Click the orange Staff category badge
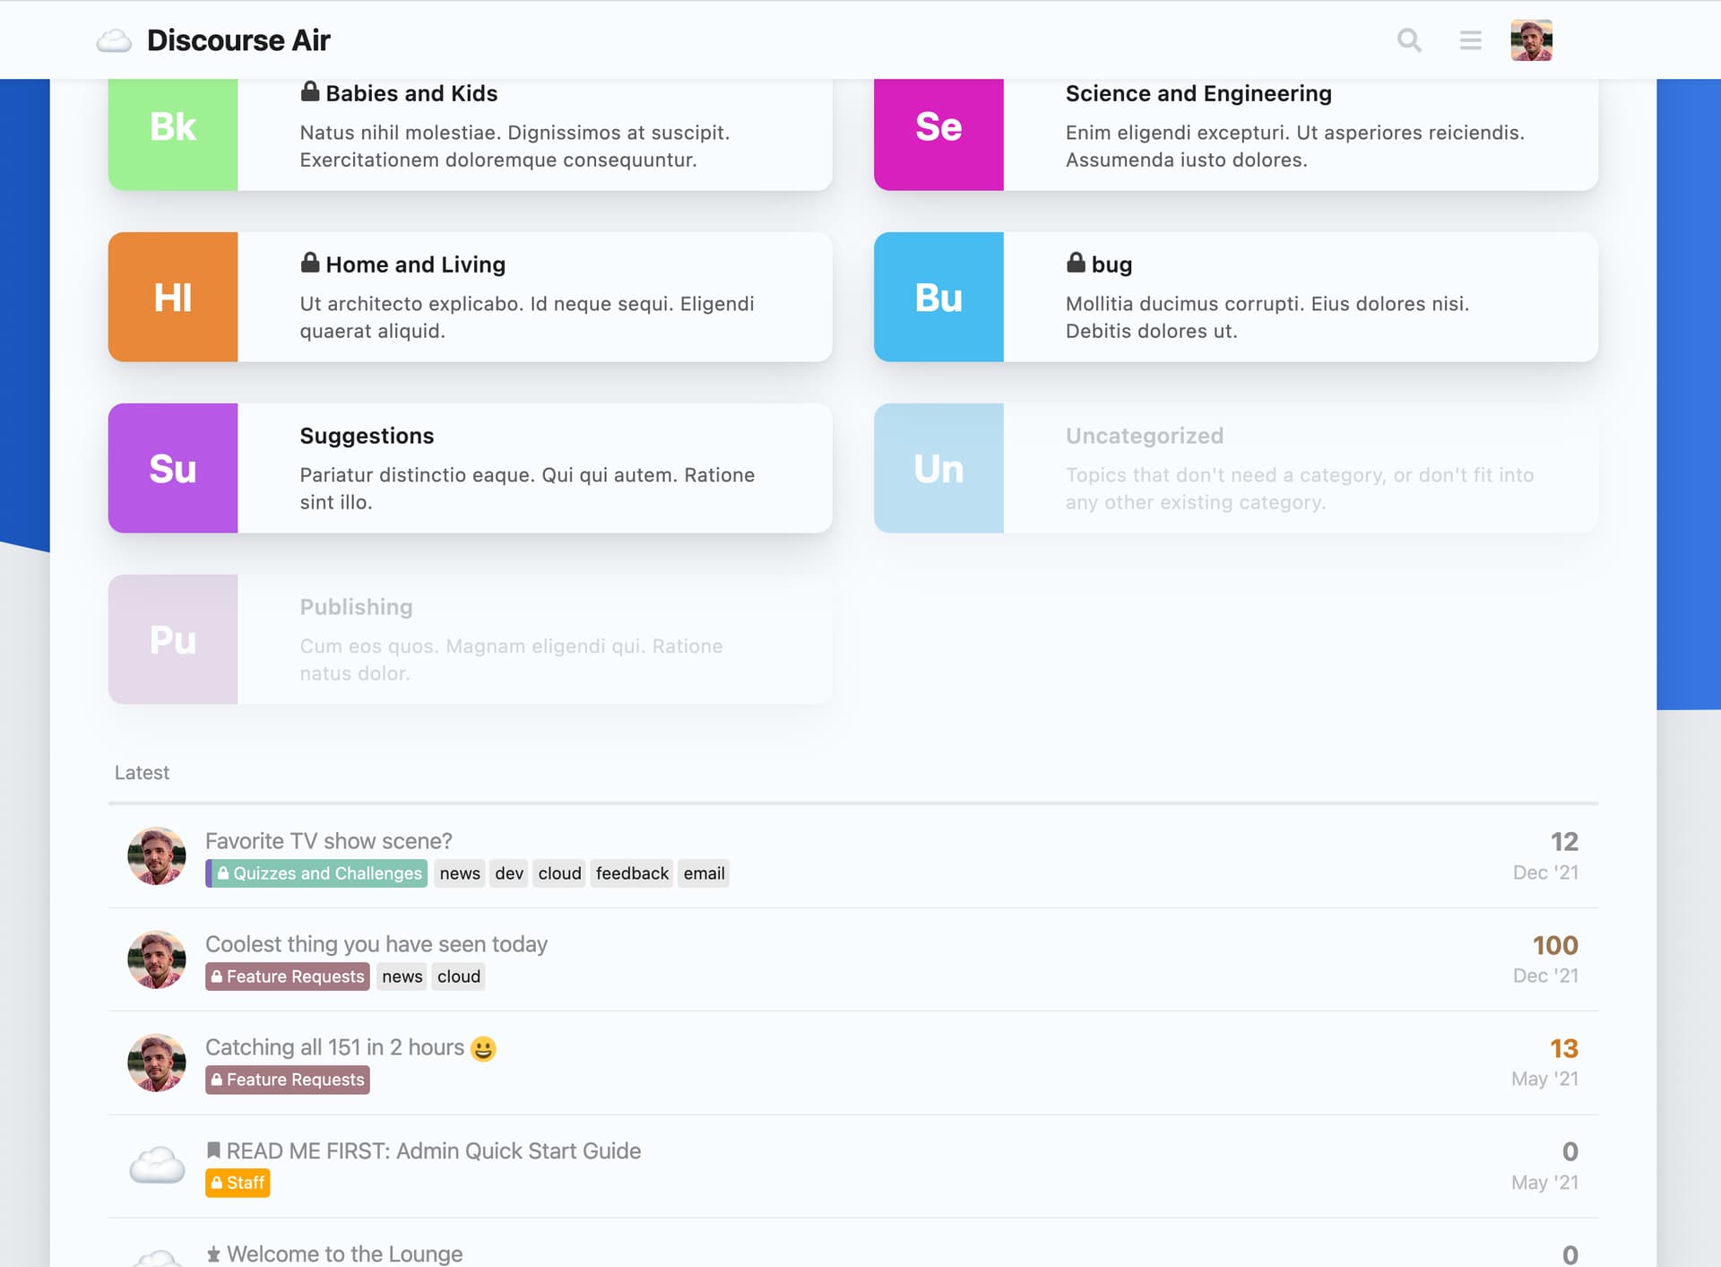1721x1267 pixels. coord(238,1183)
